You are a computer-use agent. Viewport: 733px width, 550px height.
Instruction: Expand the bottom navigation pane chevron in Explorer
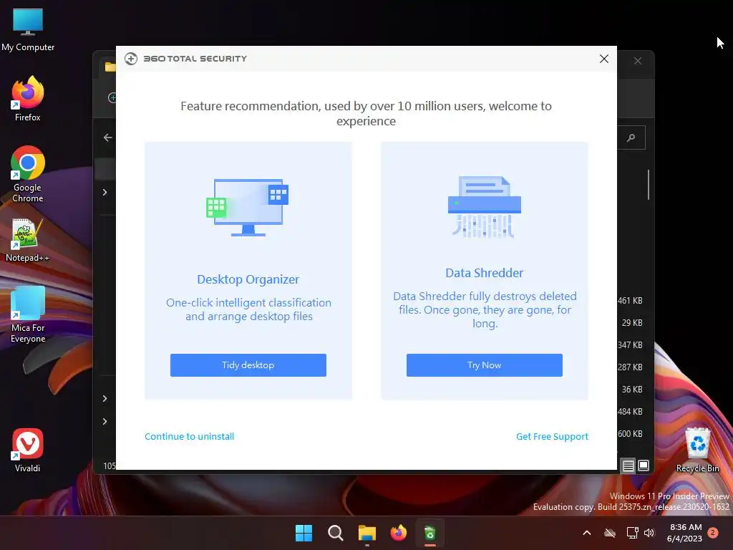click(105, 421)
